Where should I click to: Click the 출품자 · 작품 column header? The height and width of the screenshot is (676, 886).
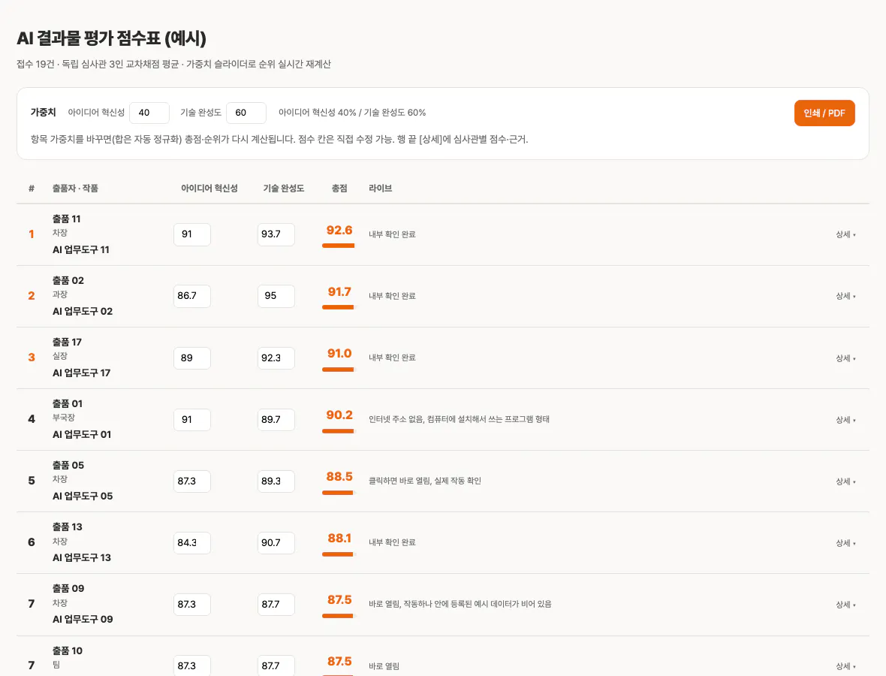(x=75, y=189)
